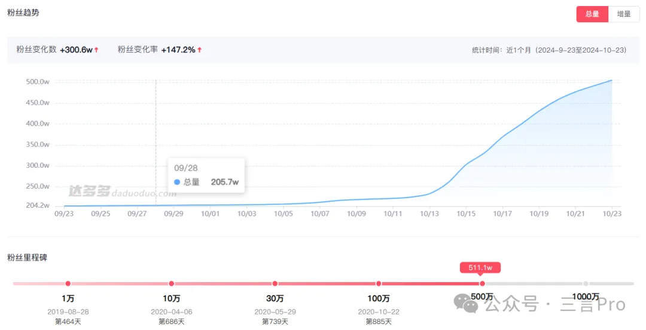The image size is (646, 330).
Task: Select the 500万 milestone dot
Action: pos(482,283)
